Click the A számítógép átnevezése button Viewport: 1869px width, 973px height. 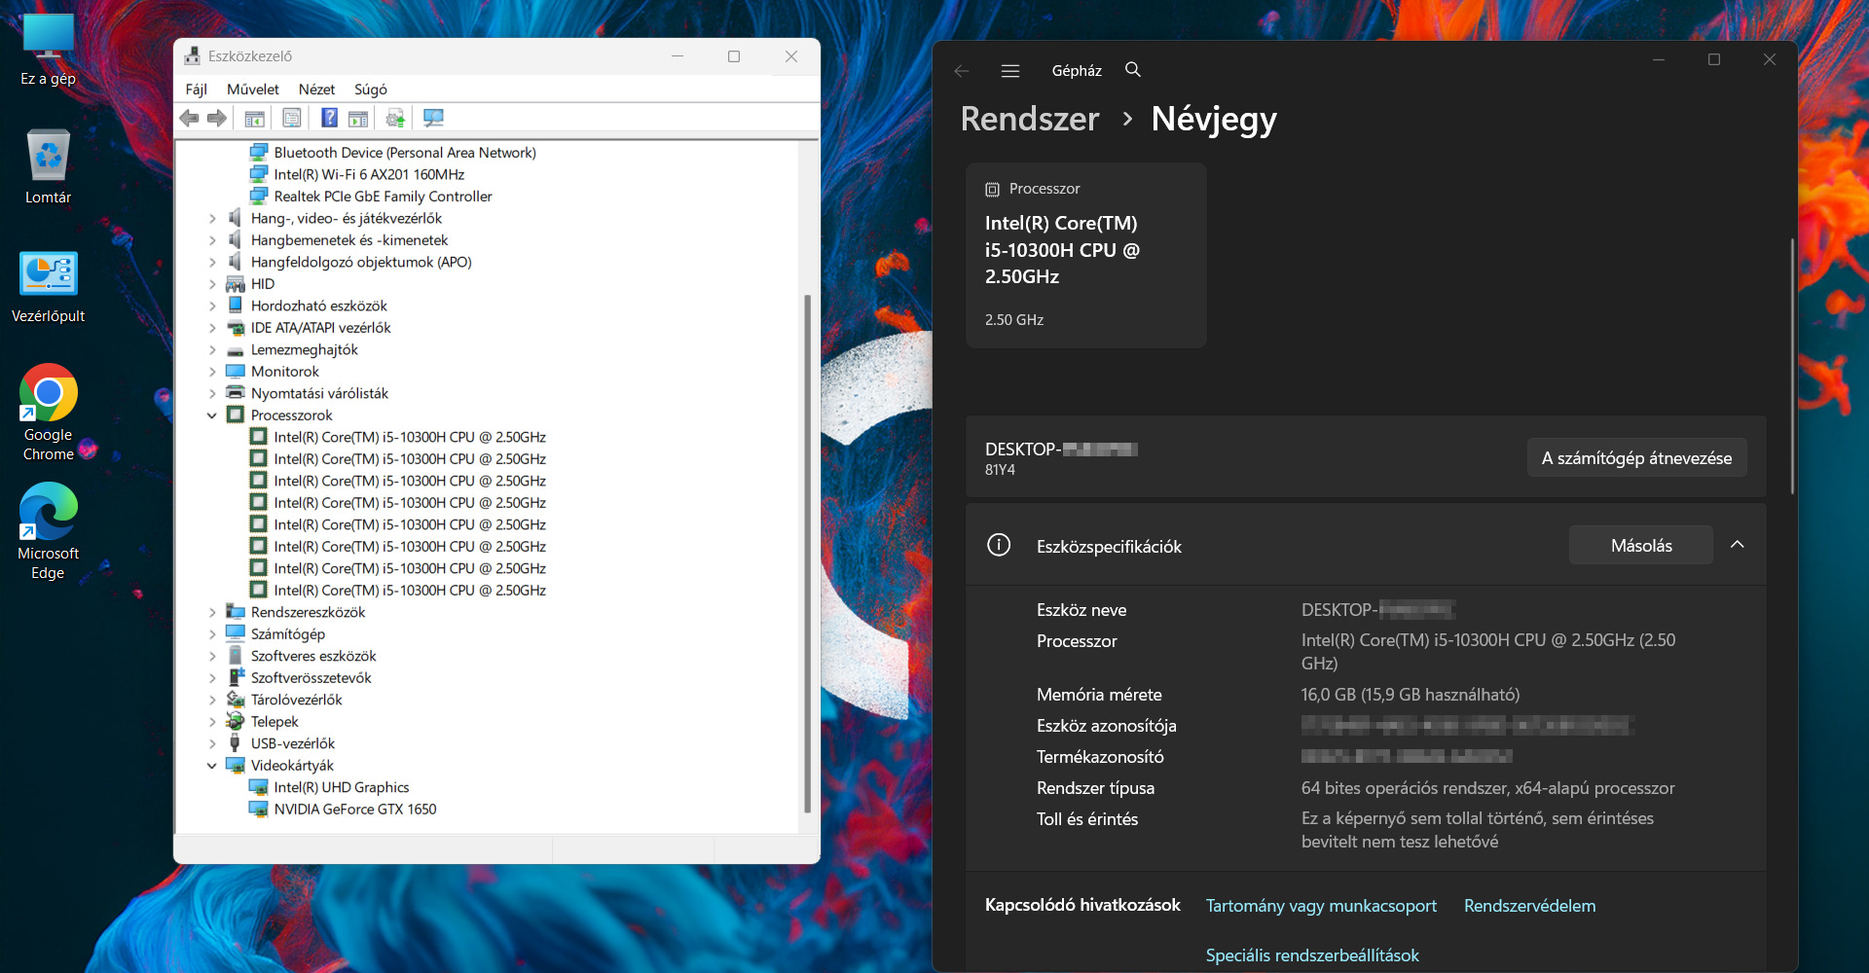[x=1636, y=458]
